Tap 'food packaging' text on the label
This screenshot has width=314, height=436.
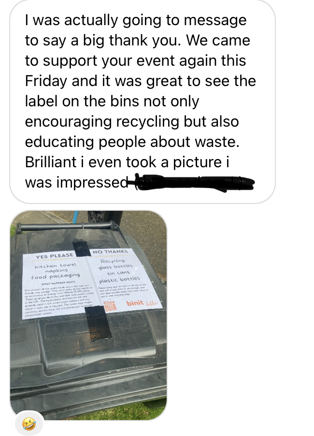56,276
